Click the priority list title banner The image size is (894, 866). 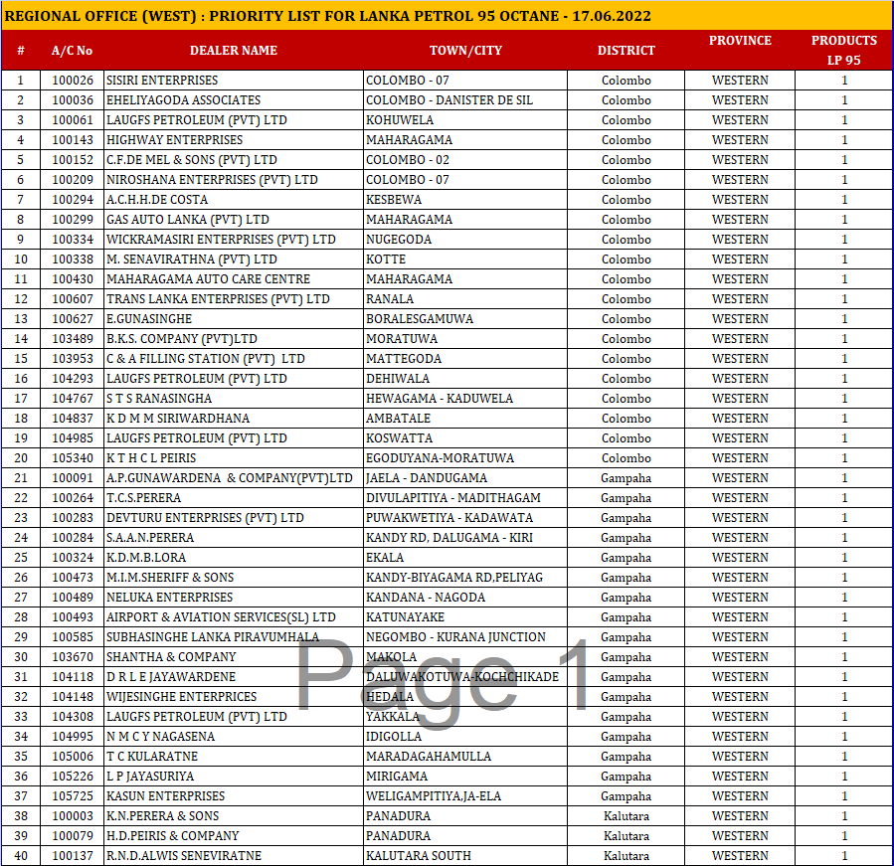[x=447, y=15]
